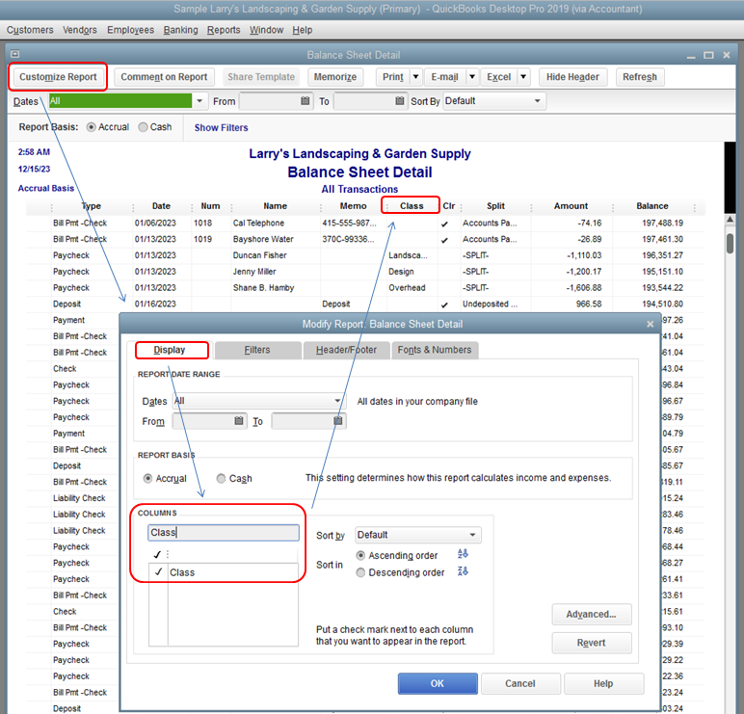This screenshot has height=714, width=744.
Task: Refresh the report
Action: [640, 77]
